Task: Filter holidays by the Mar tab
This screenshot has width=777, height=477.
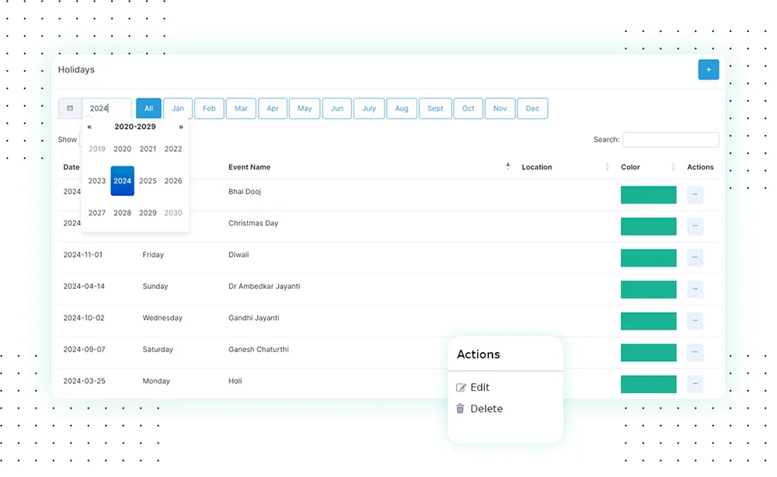Action: tap(241, 109)
